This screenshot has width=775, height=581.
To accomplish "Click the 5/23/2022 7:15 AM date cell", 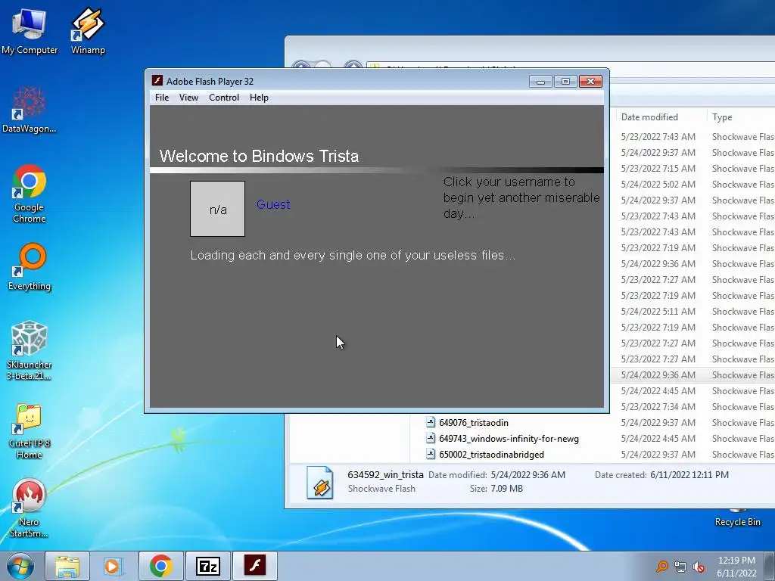I will tap(658, 169).
